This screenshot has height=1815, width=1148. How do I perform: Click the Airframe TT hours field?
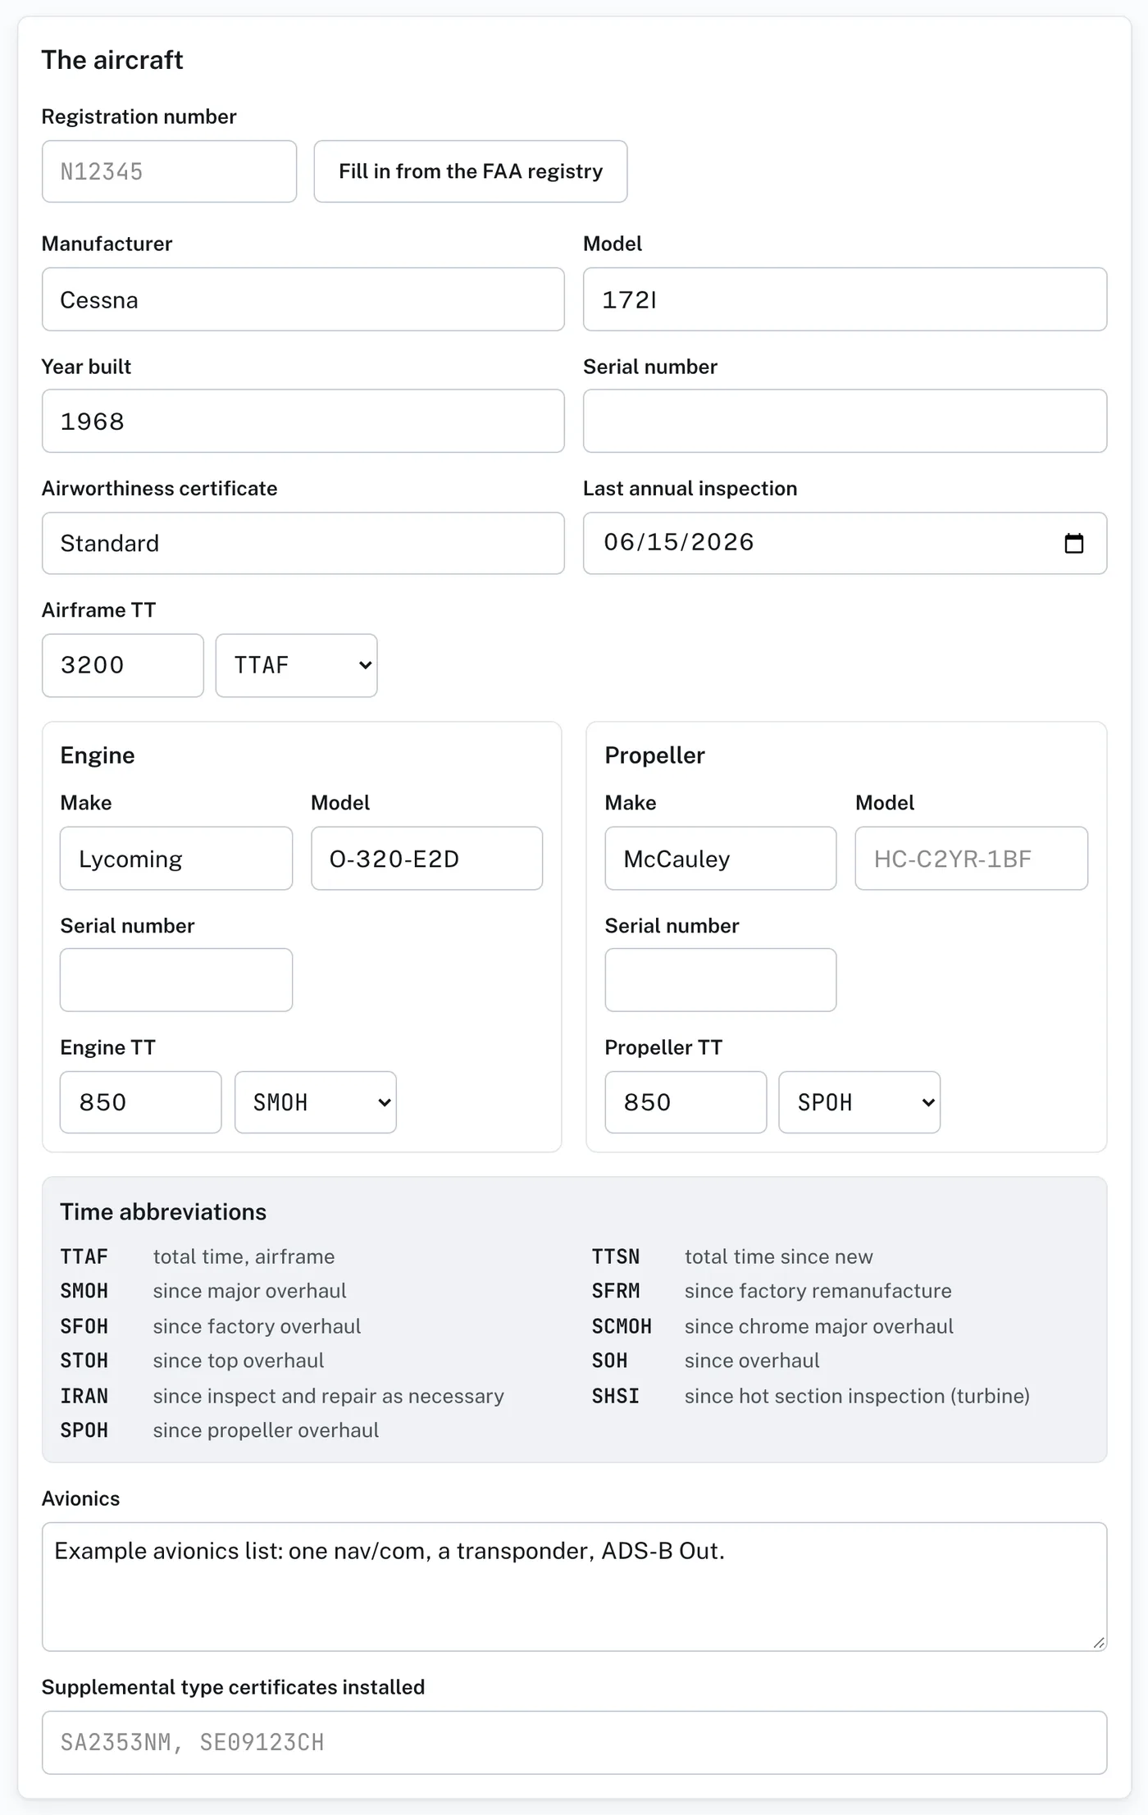point(123,665)
